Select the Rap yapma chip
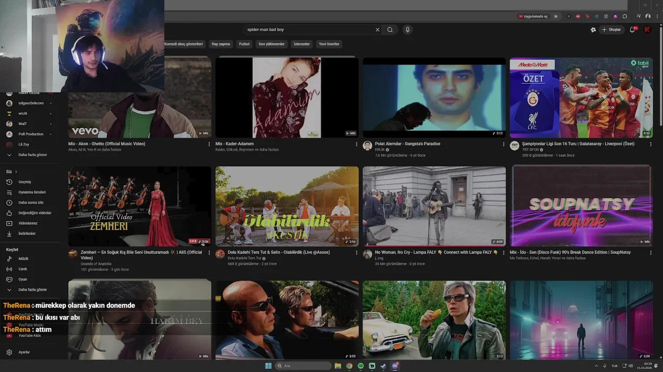 tap(221, 44)
